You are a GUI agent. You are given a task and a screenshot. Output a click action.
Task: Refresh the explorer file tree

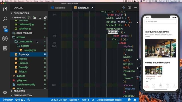coord(40,18)
